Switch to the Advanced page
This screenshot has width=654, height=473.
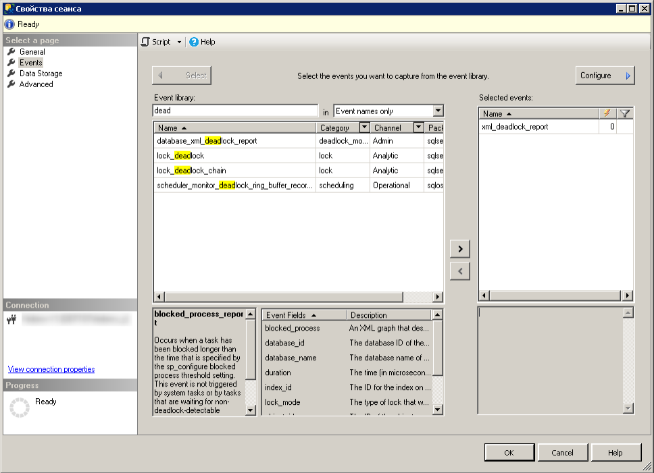tap(36, 84)
